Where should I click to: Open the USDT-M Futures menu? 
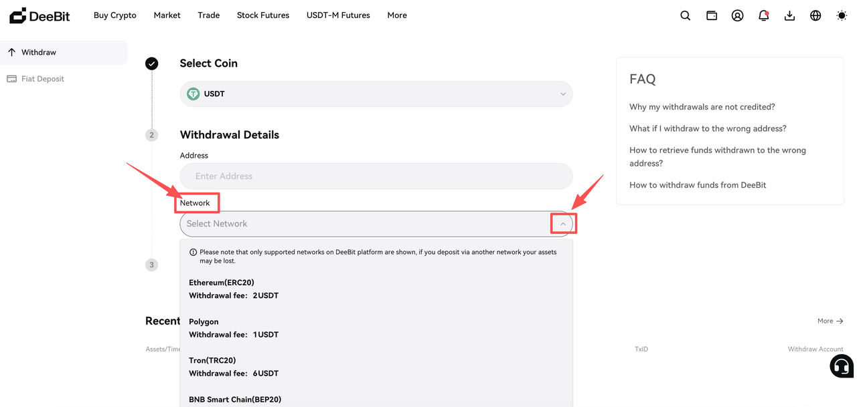(x=338, y=15)
